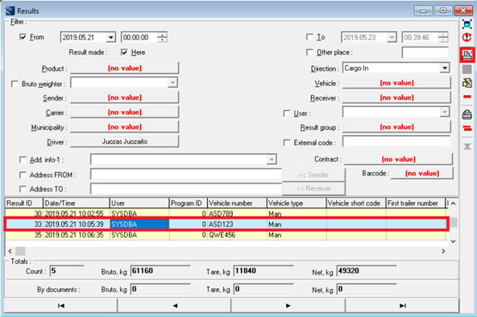477x317 pixels.
Task: Enable the To date checkbox
Action: coord(309,37)
